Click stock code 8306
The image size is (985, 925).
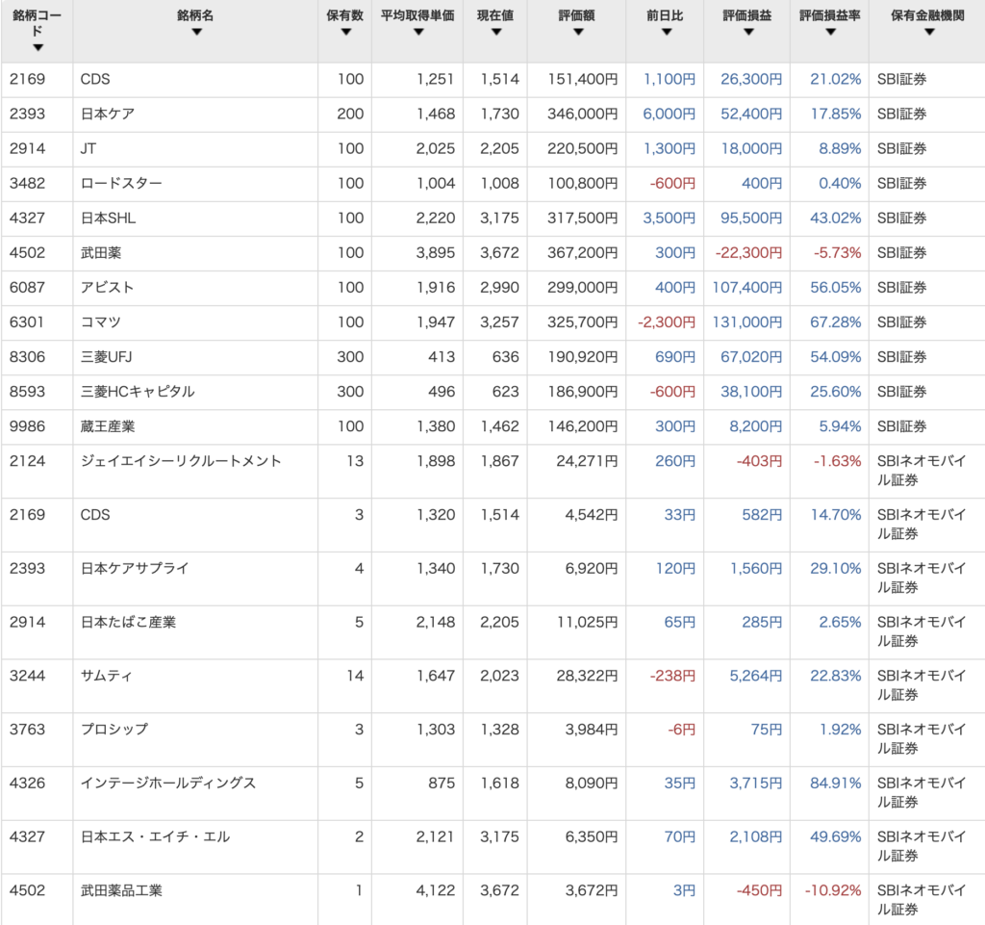click(x=27, y=357)
